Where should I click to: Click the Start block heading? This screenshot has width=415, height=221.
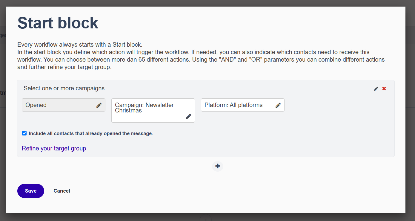click(58, 23)
